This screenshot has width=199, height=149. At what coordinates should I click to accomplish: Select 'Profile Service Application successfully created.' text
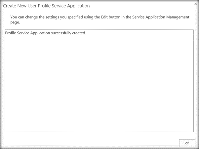pyautogui.click(x=46, y=33)
